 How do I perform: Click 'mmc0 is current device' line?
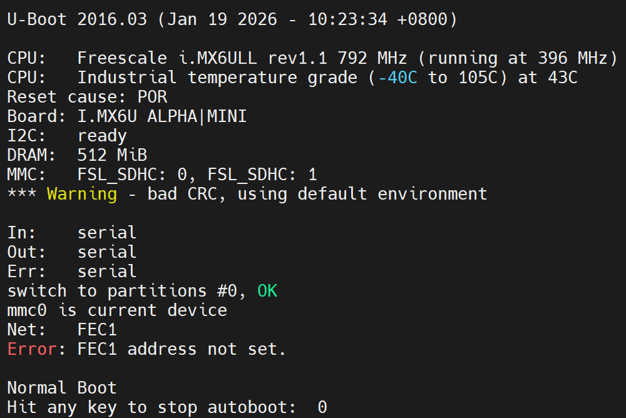click(117, 310)
